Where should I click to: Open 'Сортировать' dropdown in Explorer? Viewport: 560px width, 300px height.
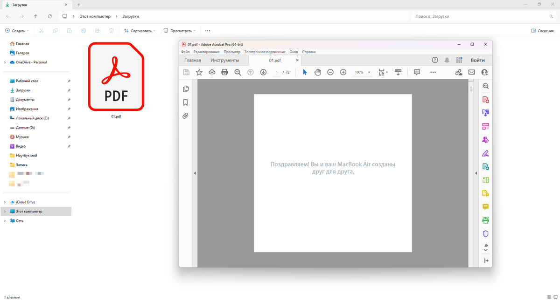tap(140, 31)
